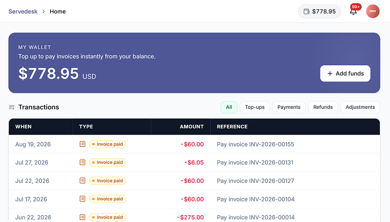Viewport: 390px width, 222px height.
Task: Click Invoice paid badge for INV-2026-00127
Action: [x=108, y=181]
